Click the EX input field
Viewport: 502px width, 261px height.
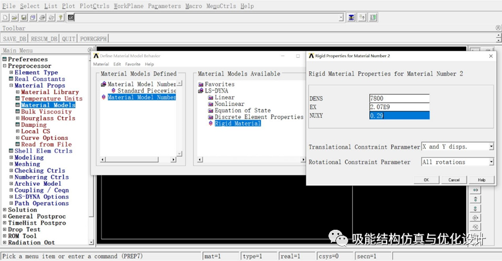click(399, 107)
